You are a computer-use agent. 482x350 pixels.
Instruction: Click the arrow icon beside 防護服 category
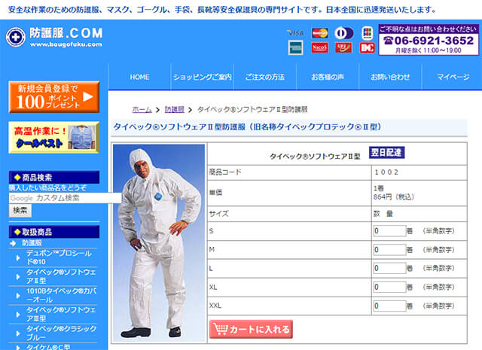click(x=13, y=243)
